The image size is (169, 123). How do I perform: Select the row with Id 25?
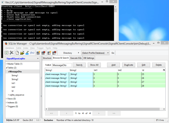[x=105, y=74]
